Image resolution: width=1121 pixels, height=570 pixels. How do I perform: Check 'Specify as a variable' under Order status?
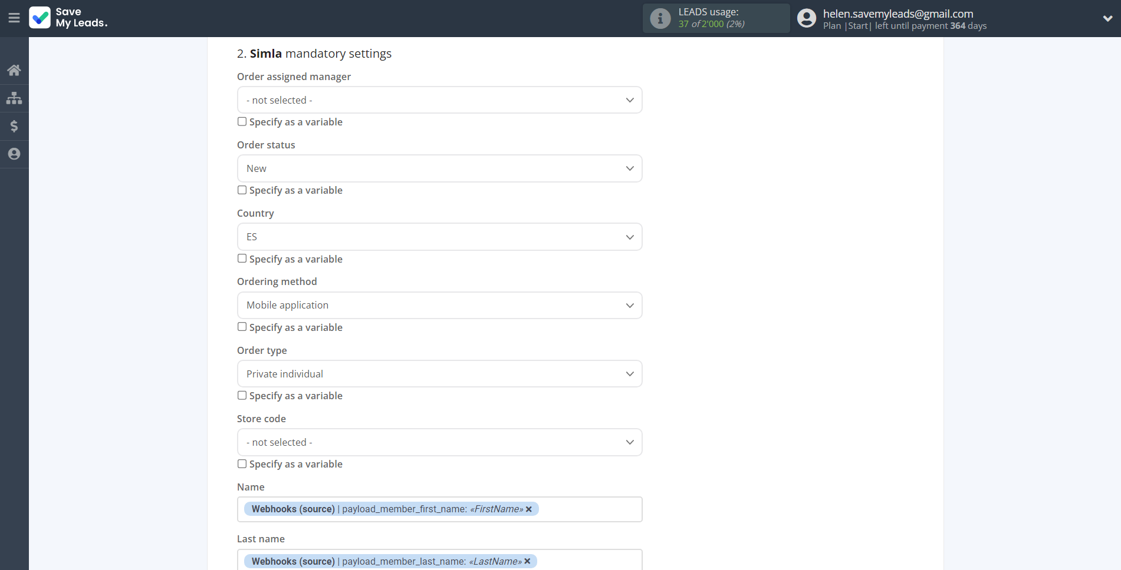242,190
